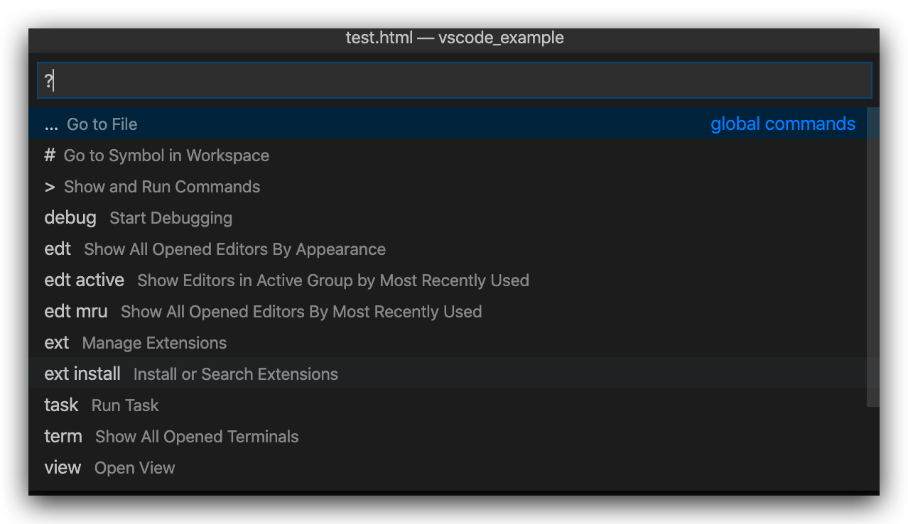This screenshot has height=524, width=908.
Task: Click the # symbol prefix
Action: pos(49,155)
